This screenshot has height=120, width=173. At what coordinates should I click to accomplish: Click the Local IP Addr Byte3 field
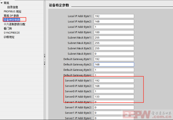click(114, 27)
